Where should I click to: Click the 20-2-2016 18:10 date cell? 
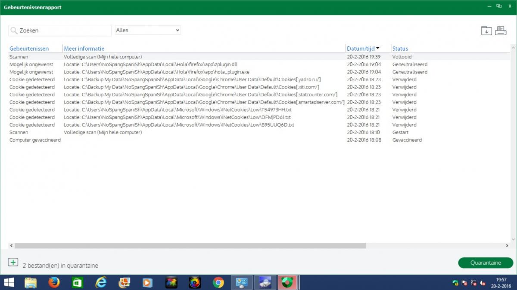(364, 132)
